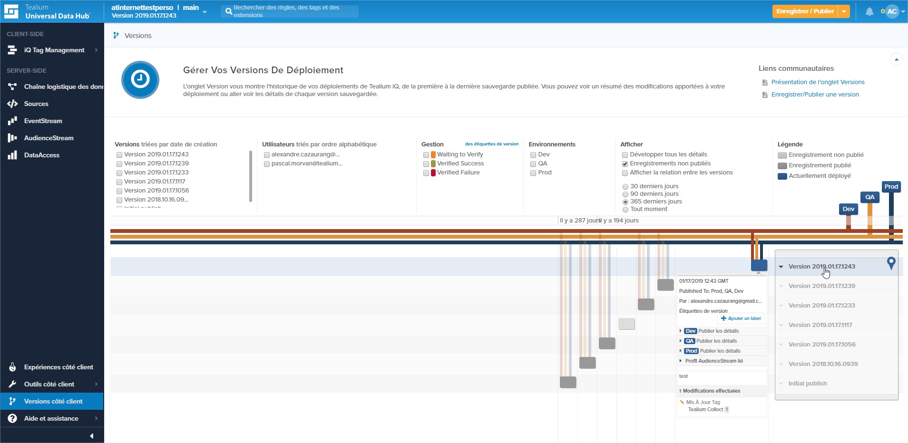
Task: Open DataAccess in the sidebar
Action: (x=41, y=155)
